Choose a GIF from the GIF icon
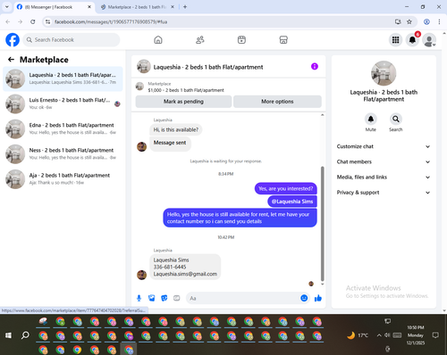Image resolution: width=447 pixels, height=355 pixels. point(177,298)
